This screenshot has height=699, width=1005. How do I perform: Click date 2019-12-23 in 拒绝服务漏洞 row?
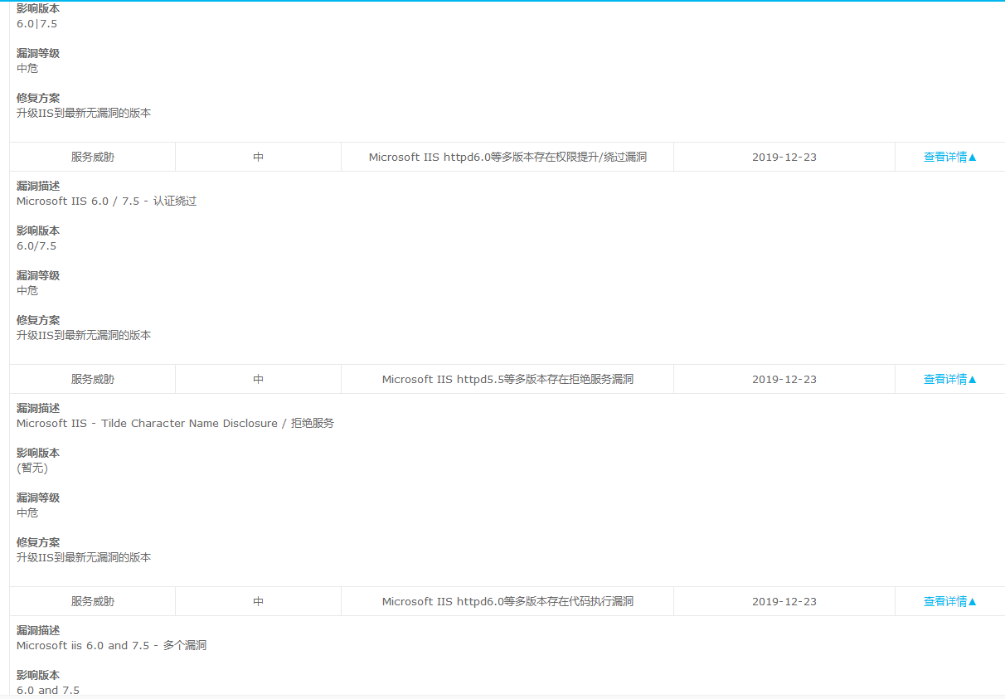pyautogui.click(x=784, y=379)
